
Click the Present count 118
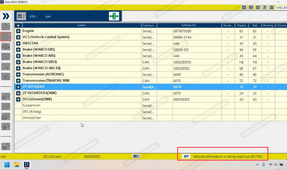(241, 62)
